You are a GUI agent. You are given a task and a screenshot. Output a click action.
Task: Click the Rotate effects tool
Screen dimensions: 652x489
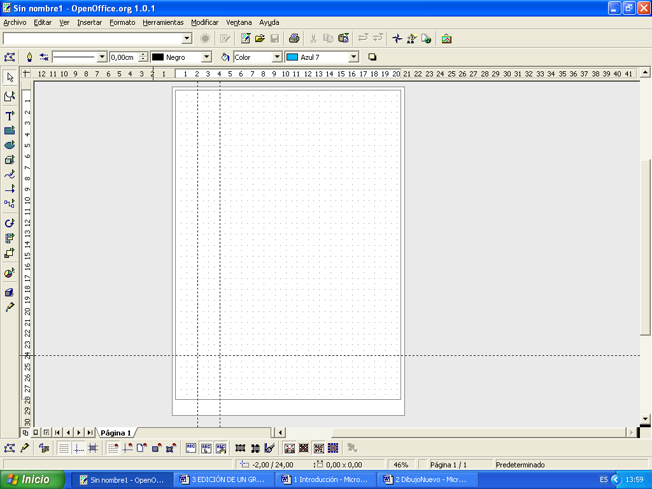(10, 223)
